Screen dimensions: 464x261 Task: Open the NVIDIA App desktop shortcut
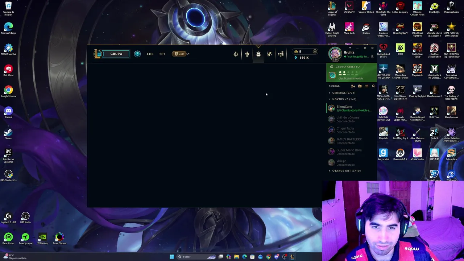42,239
